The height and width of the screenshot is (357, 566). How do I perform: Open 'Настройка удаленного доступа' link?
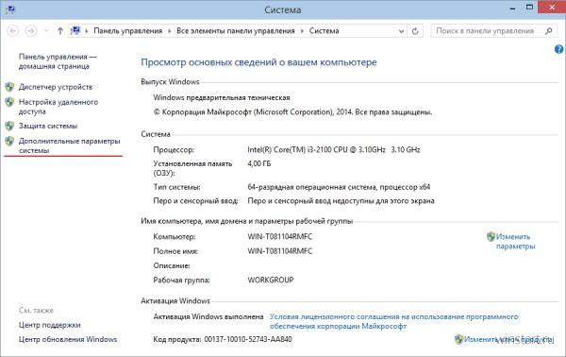58,107
